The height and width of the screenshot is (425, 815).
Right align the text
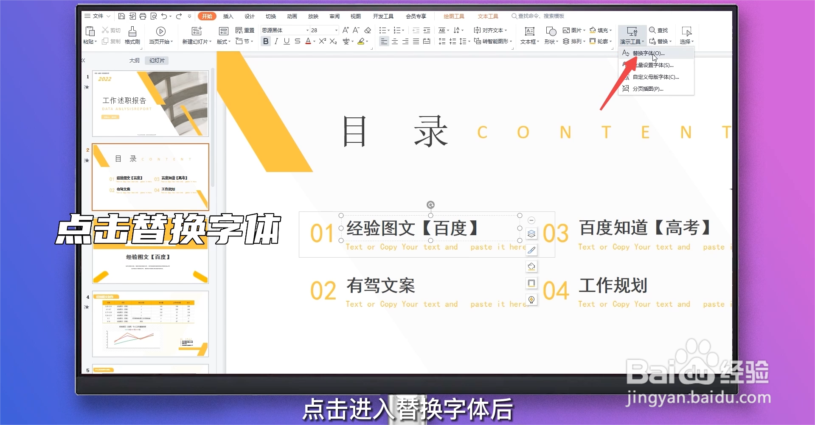tap(405, 41)
